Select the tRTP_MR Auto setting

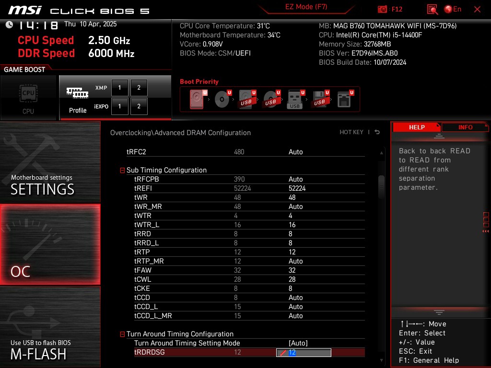click(x=295, y=261)
